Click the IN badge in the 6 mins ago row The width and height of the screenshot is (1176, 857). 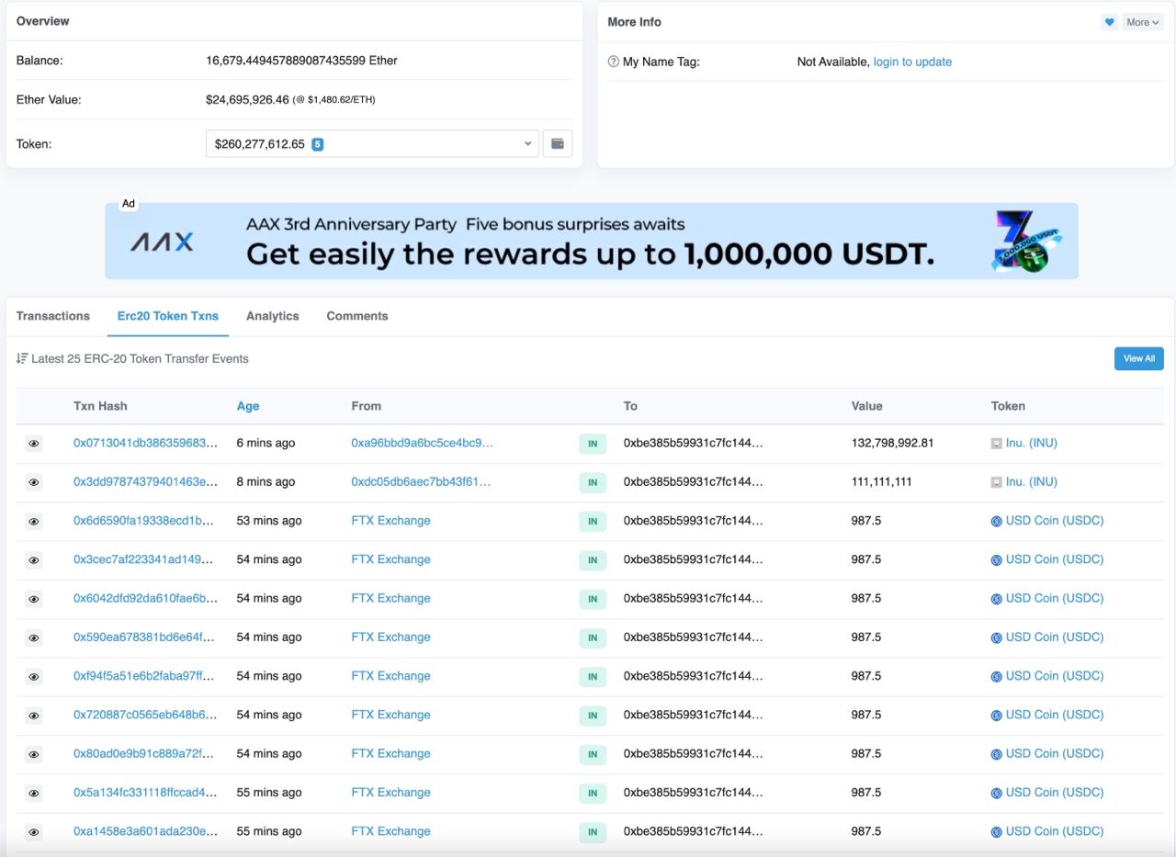[593, 444]
